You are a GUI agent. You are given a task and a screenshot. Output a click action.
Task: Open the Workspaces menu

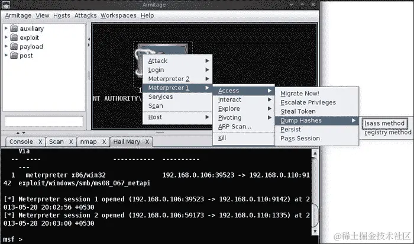pos(118,15)
